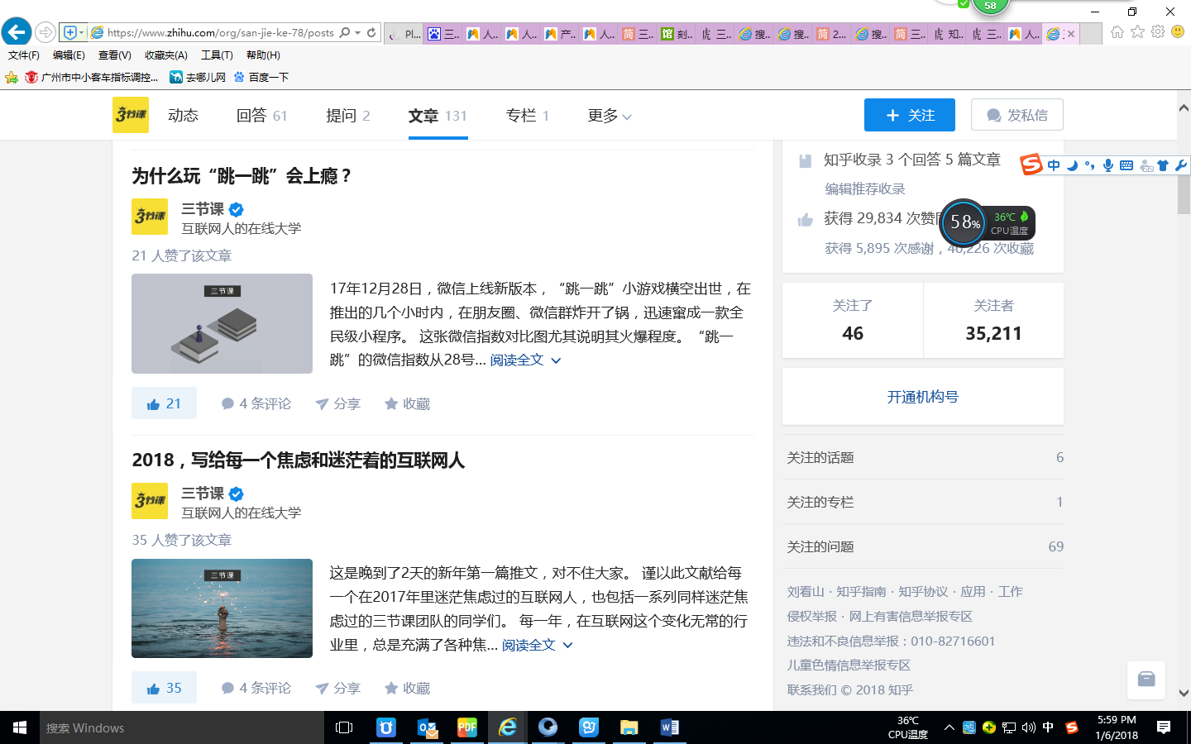Click the refresh icon in address bar
This screenshot has height=744, width=1191.
click(371, 33)
